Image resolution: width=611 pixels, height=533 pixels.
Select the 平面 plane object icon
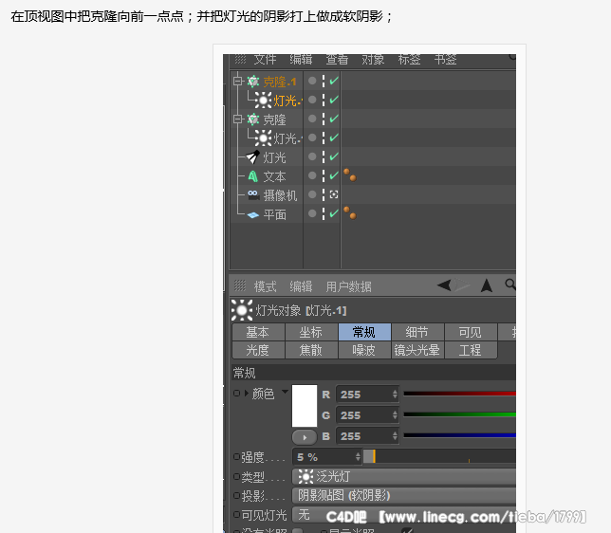253,214
